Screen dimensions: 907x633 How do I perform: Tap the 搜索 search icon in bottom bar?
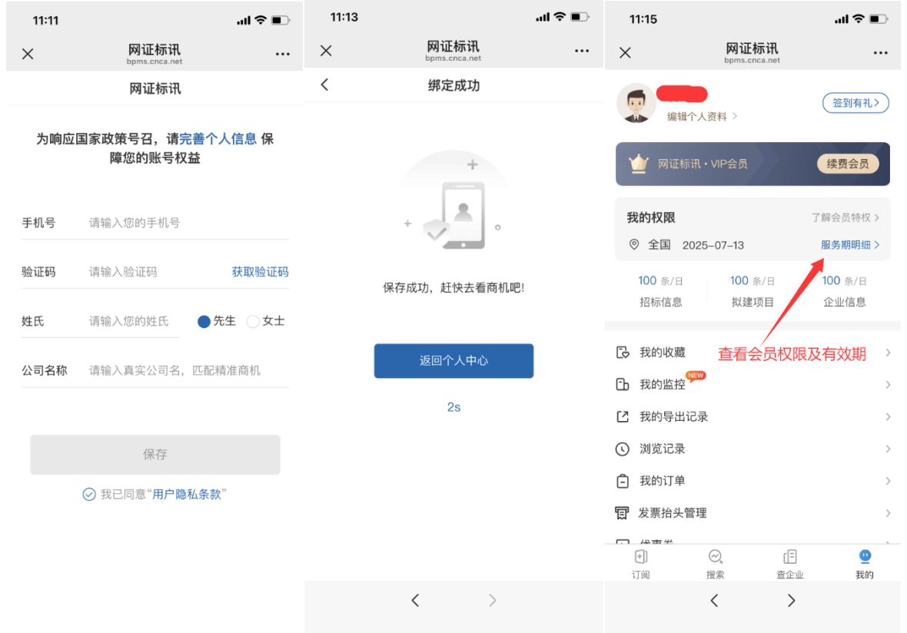point(715,558)
